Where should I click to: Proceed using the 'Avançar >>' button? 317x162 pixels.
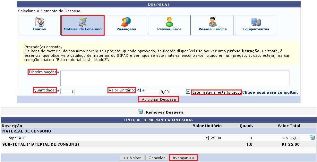184,158
